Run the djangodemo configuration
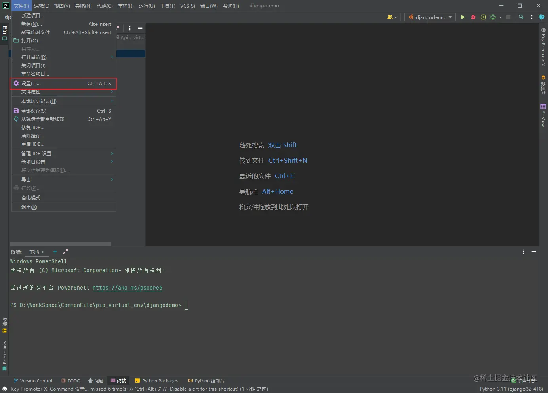Screen dimensions: 548x393 coord(462,17)
